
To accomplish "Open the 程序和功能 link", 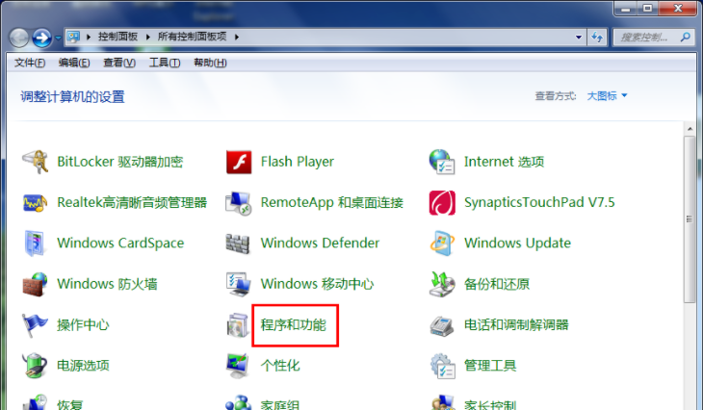I will click(293, 325).
